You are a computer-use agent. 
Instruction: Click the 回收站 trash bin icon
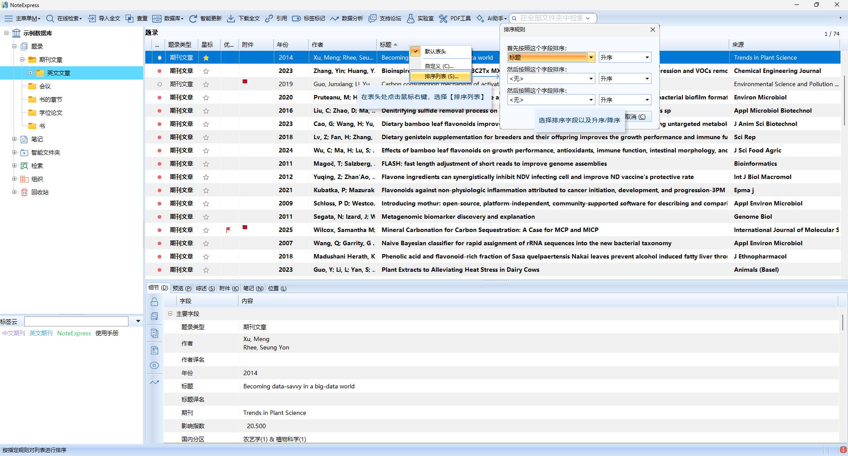tap(25, 192)
